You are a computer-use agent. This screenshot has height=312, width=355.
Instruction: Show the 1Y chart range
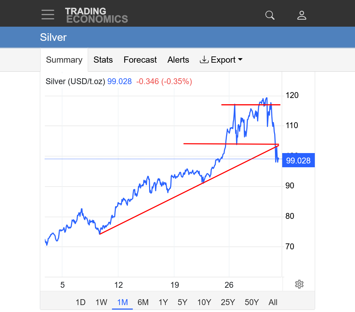(x=163, y=302)
